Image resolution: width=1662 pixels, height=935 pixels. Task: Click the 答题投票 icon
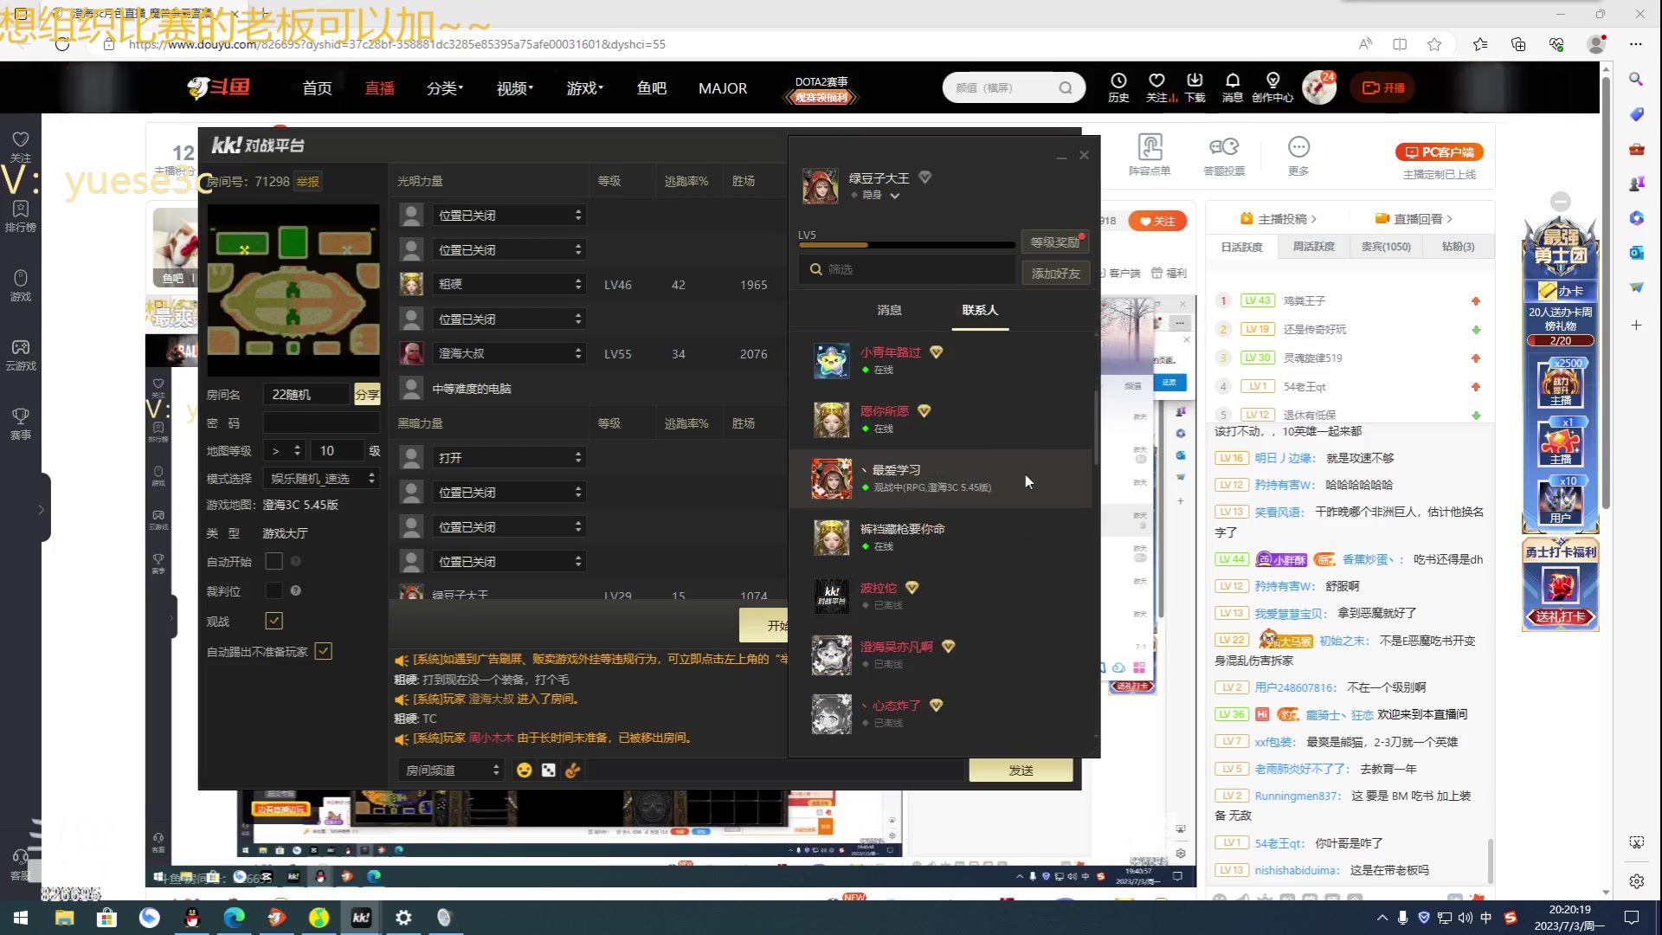pyautogui.click(x=1224, y=155)
